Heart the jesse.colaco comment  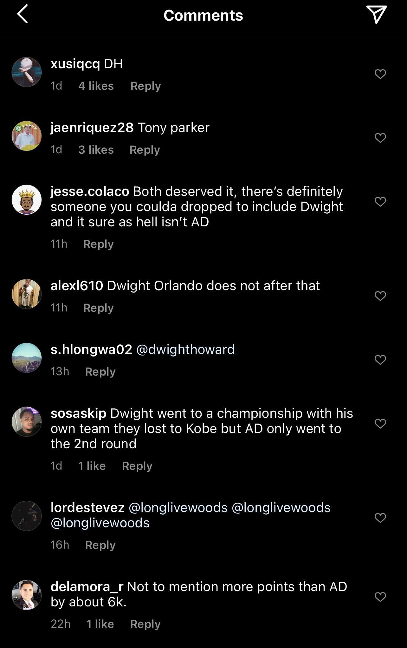(x=380, y=202)
